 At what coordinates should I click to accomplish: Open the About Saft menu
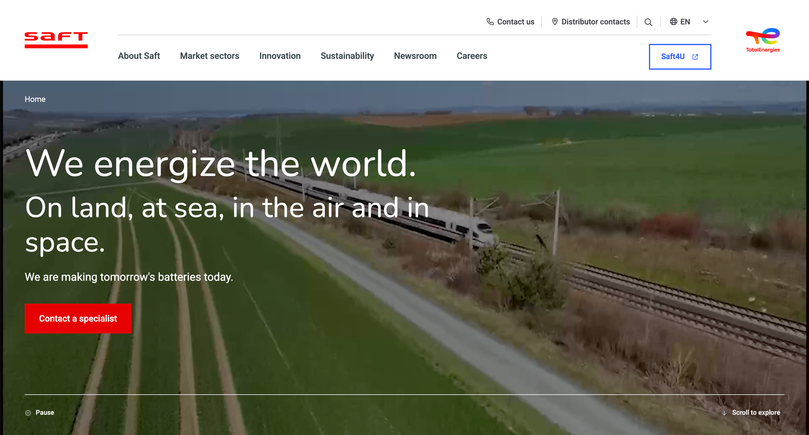(x=139, y=56)
